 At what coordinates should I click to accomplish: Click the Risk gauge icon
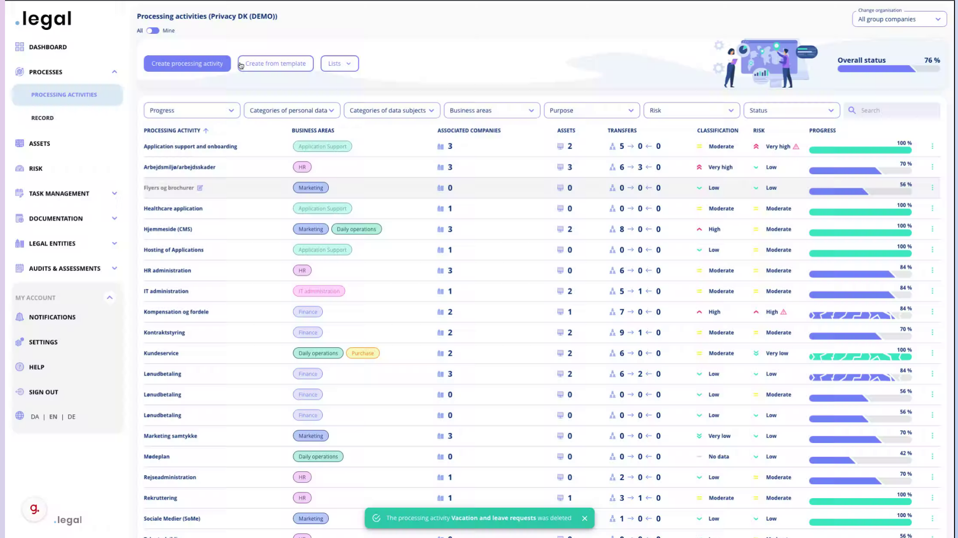(19, 168)
